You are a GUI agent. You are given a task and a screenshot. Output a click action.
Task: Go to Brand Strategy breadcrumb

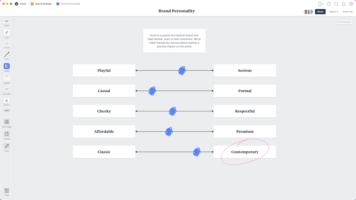click(43, 4)
